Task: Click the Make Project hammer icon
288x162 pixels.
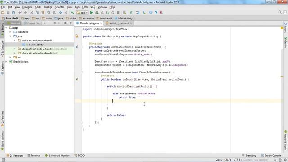Action: point(72,13)
